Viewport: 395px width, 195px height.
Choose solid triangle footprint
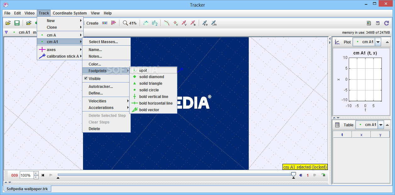click(x=153, y=83)
